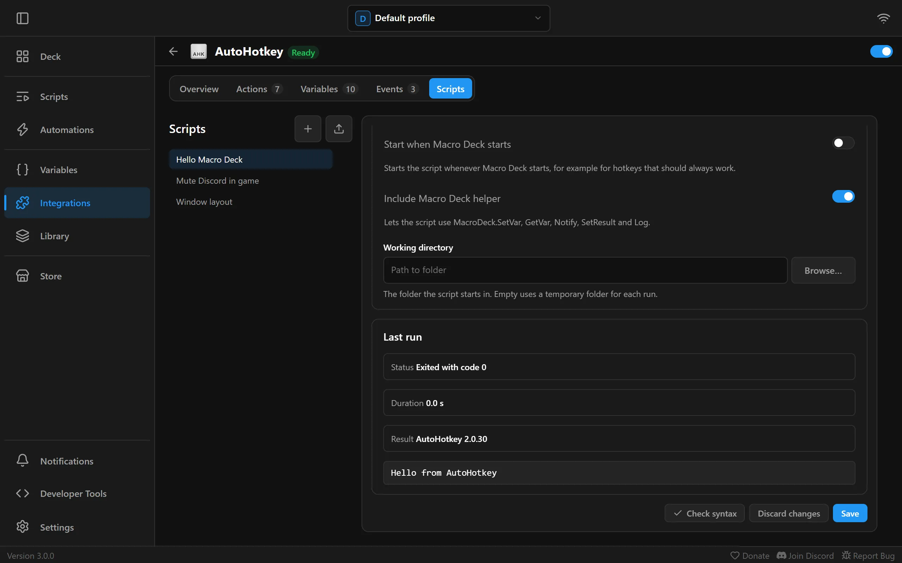Go back with the arrow icon
The width and height of the screenshot is (902, 563).
coord(173,51)
